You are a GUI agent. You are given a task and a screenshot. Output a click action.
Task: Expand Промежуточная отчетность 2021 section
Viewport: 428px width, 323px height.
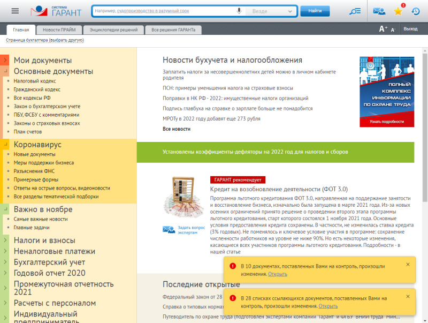(5, 288)
